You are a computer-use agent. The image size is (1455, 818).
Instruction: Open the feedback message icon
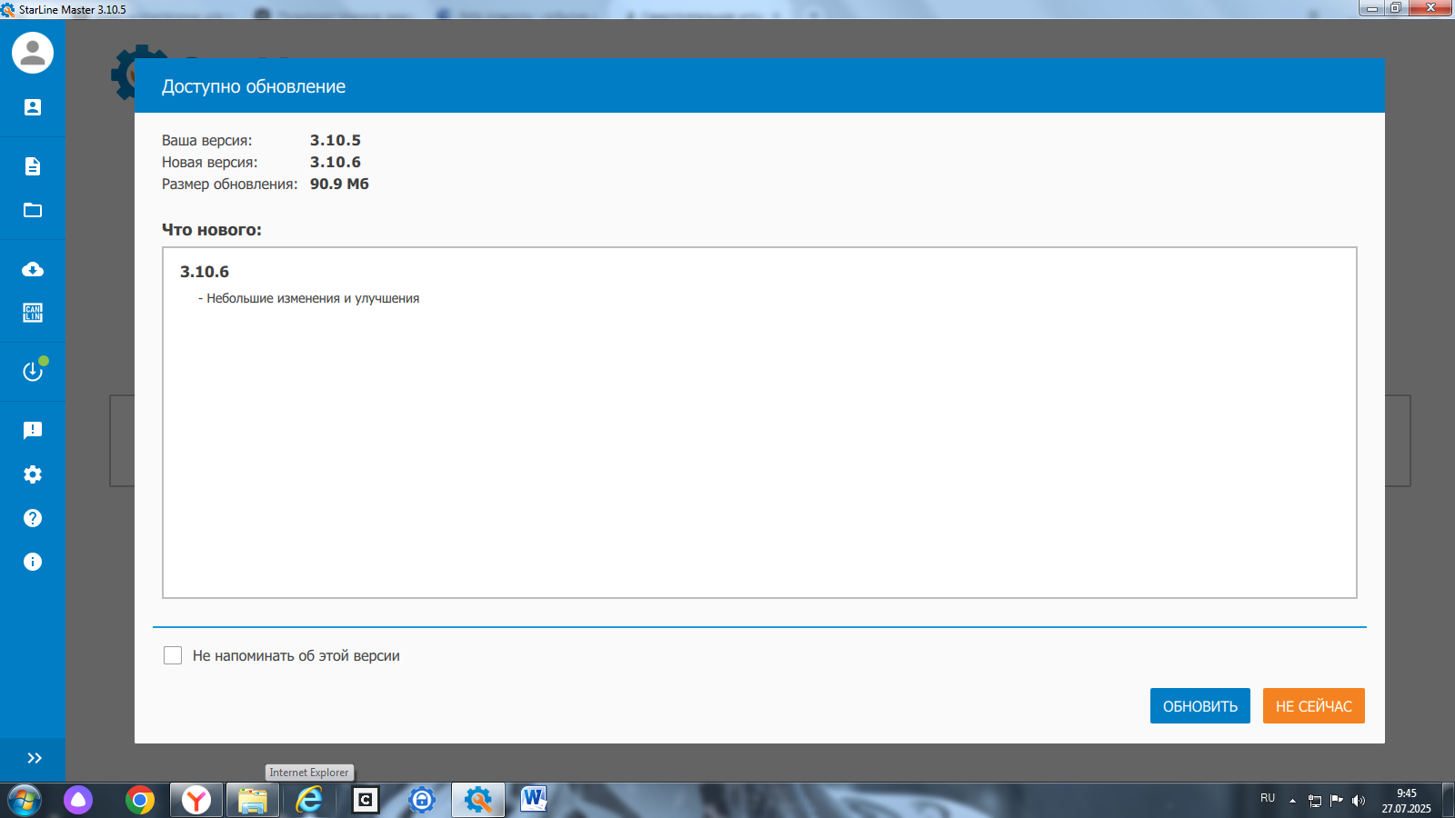coord(33,430)
